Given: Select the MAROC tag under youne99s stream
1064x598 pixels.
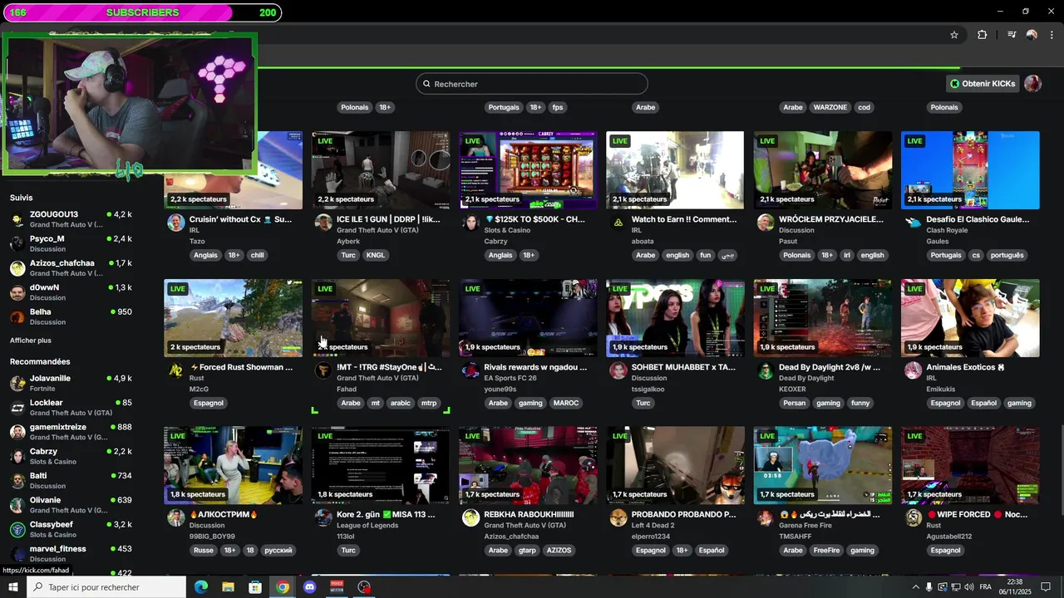Looking at the screenshot, I should tap(566, 403).
